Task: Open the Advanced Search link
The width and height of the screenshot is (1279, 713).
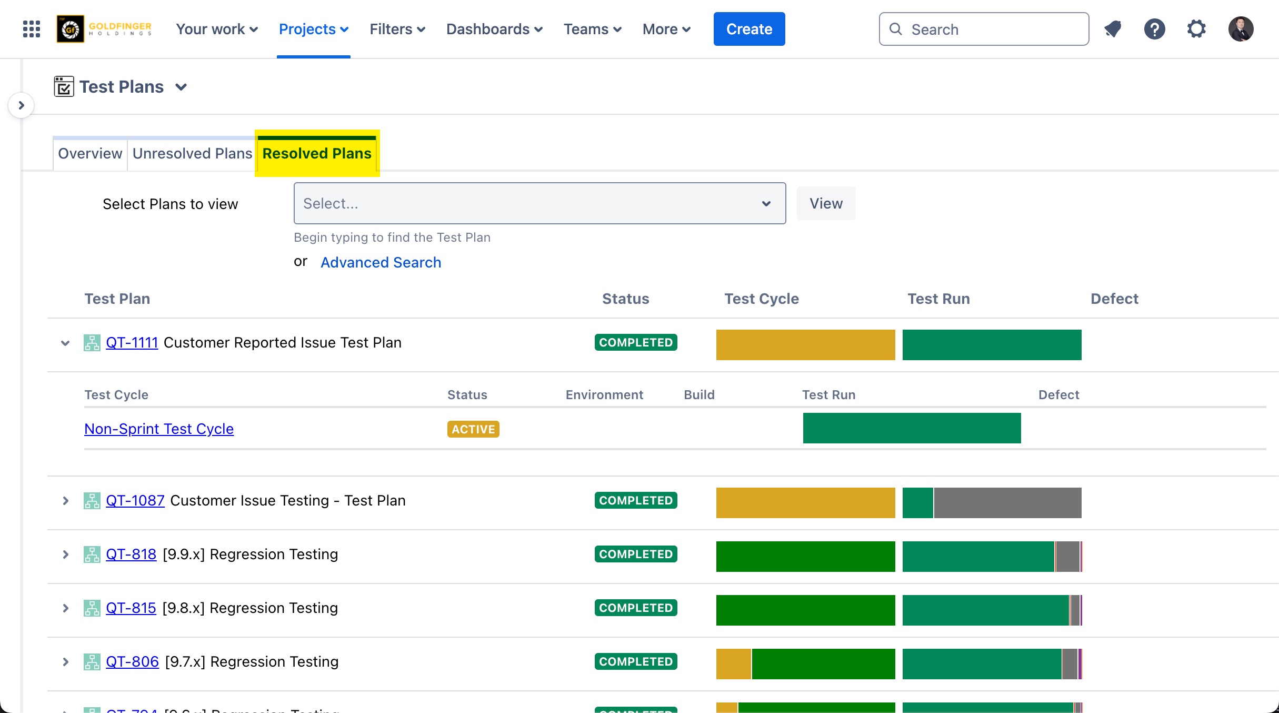Action: coord(381,262)
